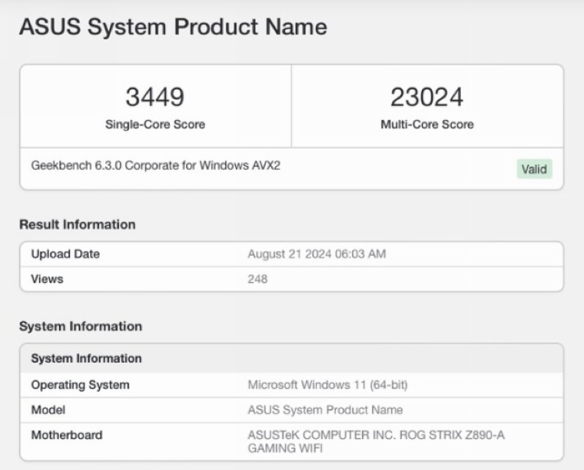This screenshot has width=584, height=470.
Task: Click the Views row label
Action: pyautogui.click(x=47, y=278)
